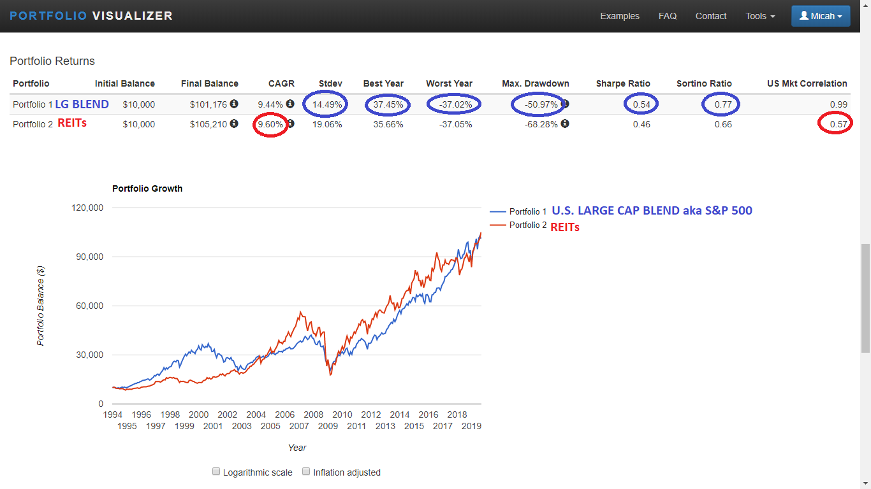This screenshot has width=871, height=489.
Task: Click info icon next to $105,210 final balance
Action: [234, 124]
